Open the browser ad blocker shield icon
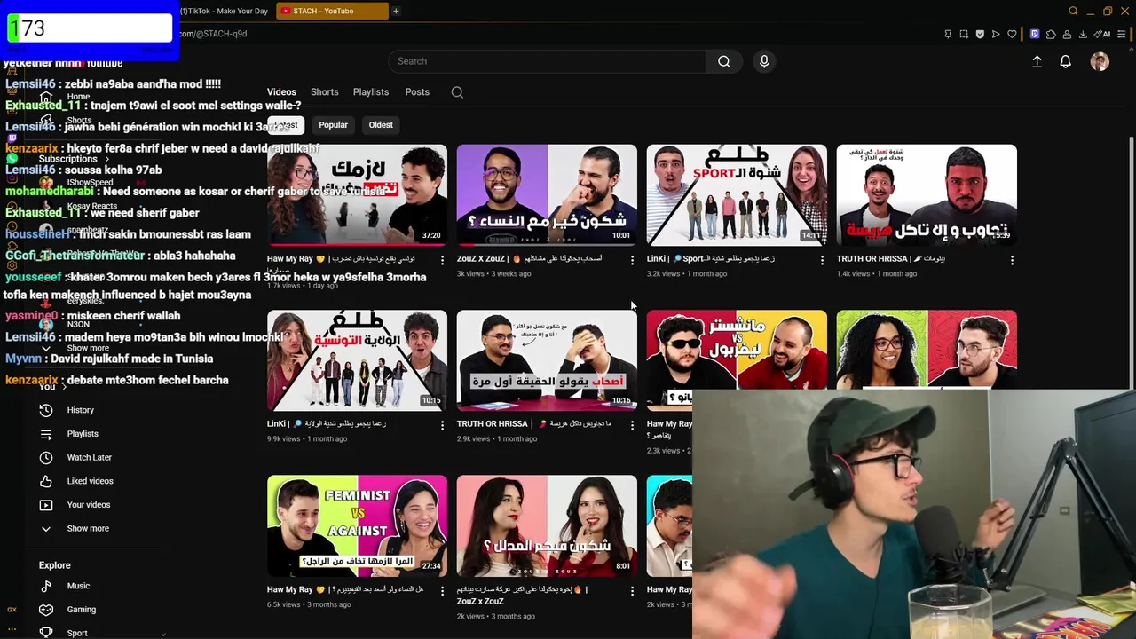The width and height of the screenshot is (1136, 639). click(x=980, y=34)
